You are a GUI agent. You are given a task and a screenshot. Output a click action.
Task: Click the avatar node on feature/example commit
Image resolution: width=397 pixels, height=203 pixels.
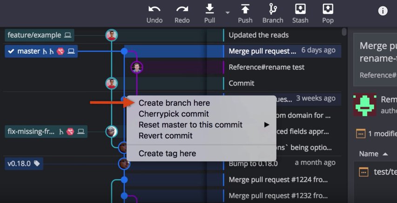tap(111, 35)
